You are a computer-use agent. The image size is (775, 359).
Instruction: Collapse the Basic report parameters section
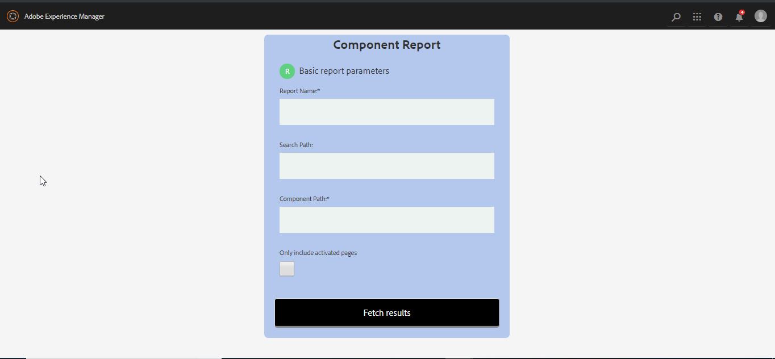[x=343, y=70]
